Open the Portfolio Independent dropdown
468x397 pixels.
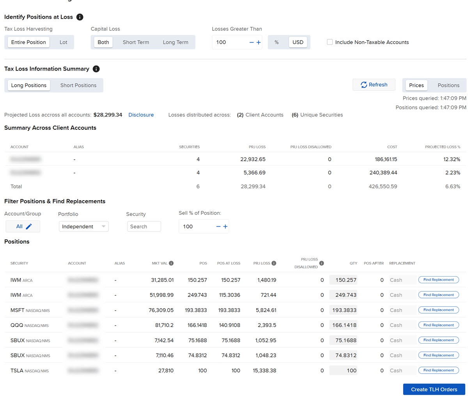(x=83, y=227)
